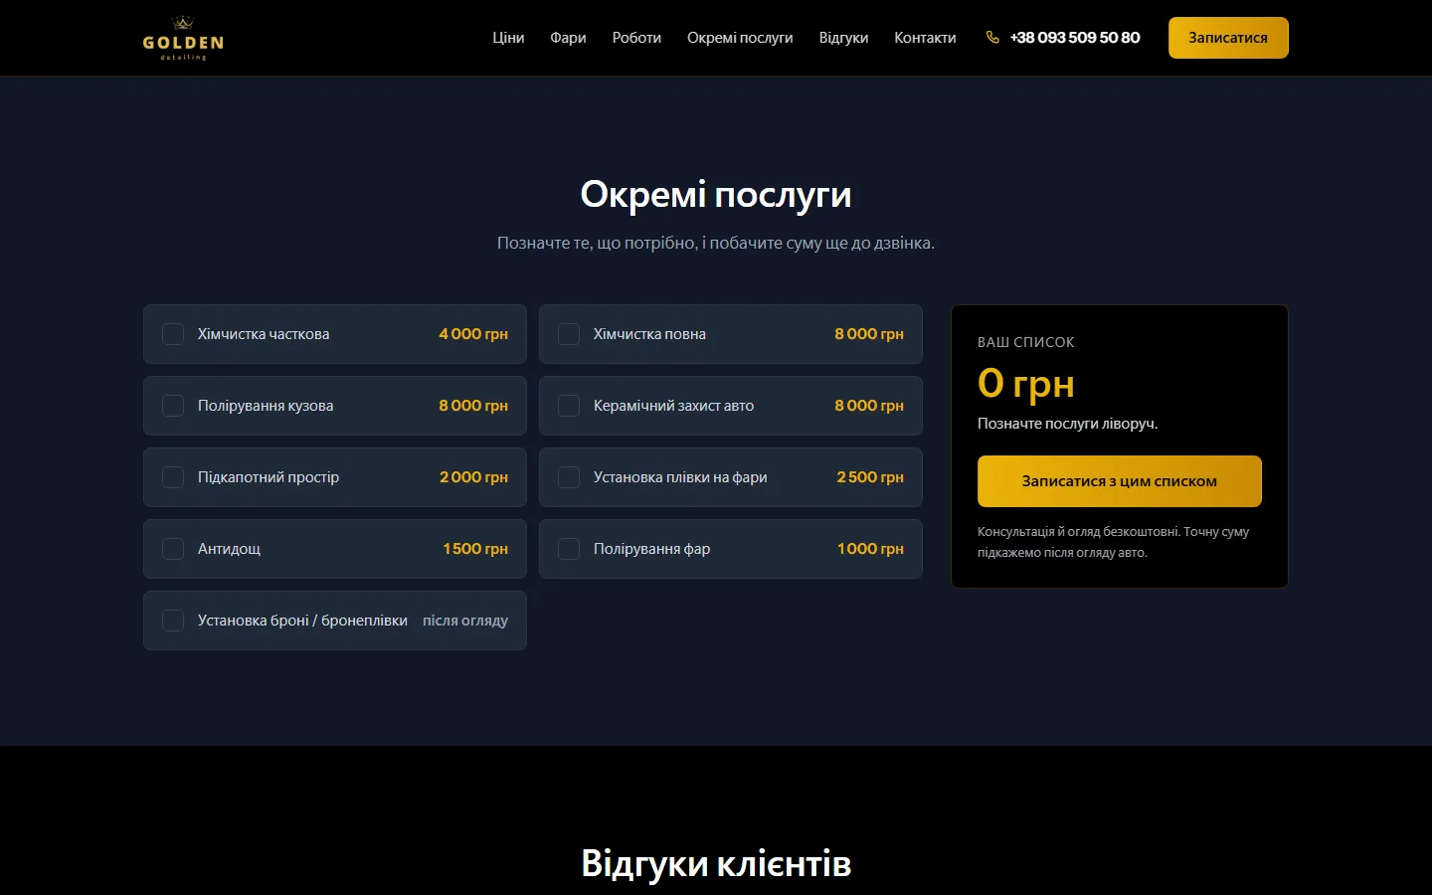This screenshot has width=1432, height=895.
Task: Click the 1 000 грн price for Полірування фар
Action: [x=870, y=549]
